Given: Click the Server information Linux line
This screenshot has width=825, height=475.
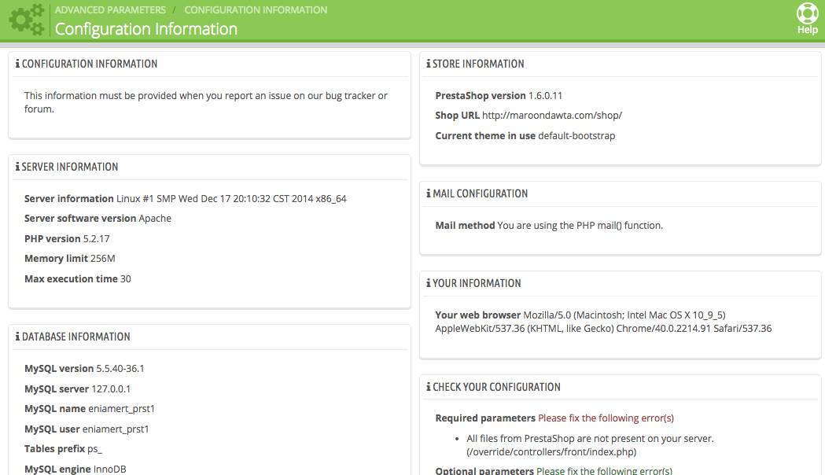Looking at the screenshot, I should pos(185,199).
